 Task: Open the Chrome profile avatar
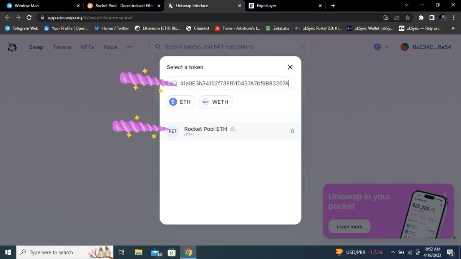pos(443,18)
